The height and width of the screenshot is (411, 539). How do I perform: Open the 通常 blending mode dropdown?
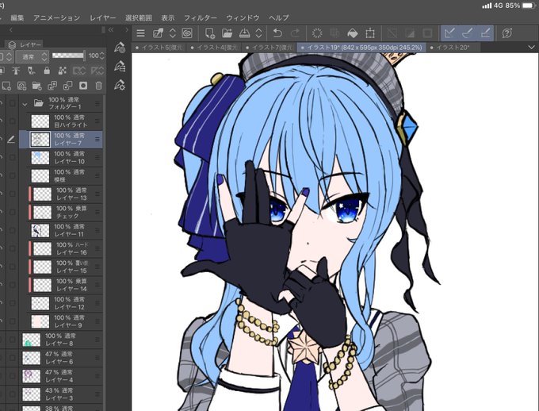pos(32,56)
